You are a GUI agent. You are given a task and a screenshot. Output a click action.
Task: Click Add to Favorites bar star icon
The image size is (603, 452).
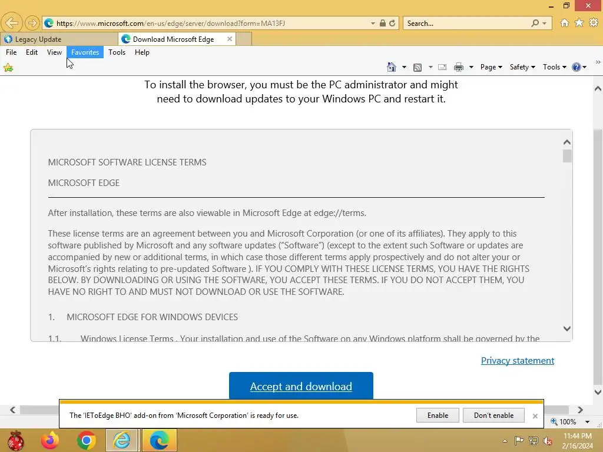pyautogui.click(x=8, y=68)
